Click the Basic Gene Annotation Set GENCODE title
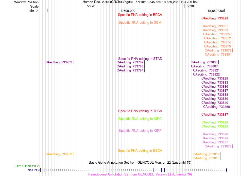 [x=140, y=163]
